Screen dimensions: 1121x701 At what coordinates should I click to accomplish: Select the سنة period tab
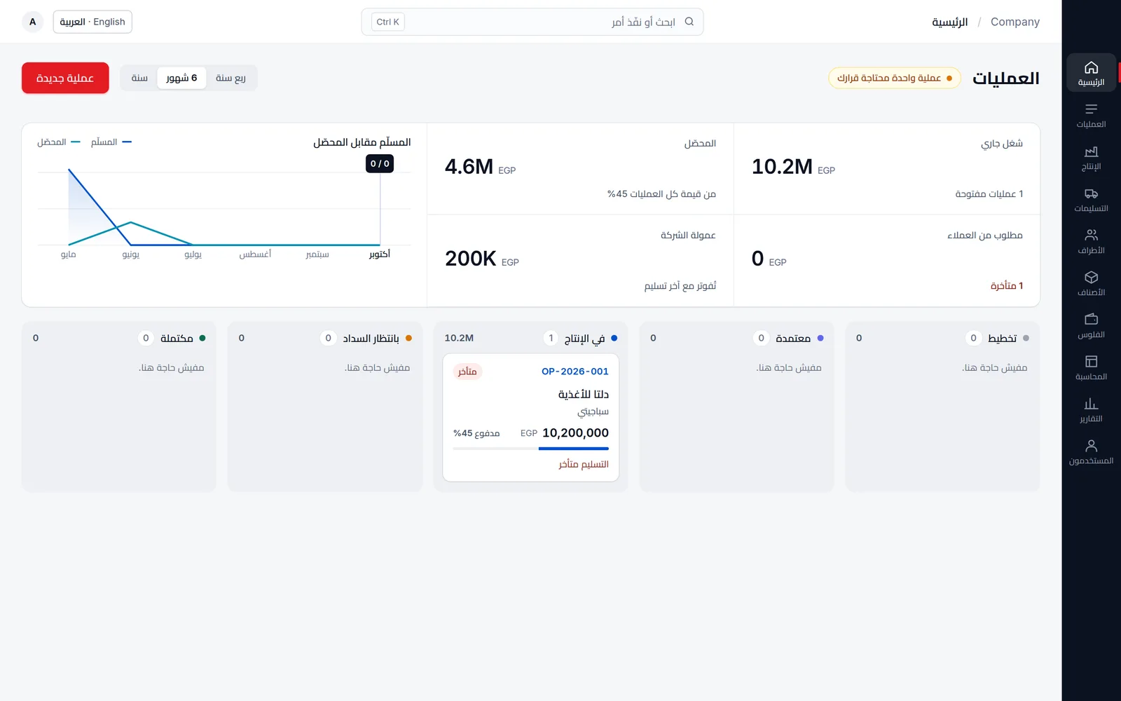(x=139, y=78)
